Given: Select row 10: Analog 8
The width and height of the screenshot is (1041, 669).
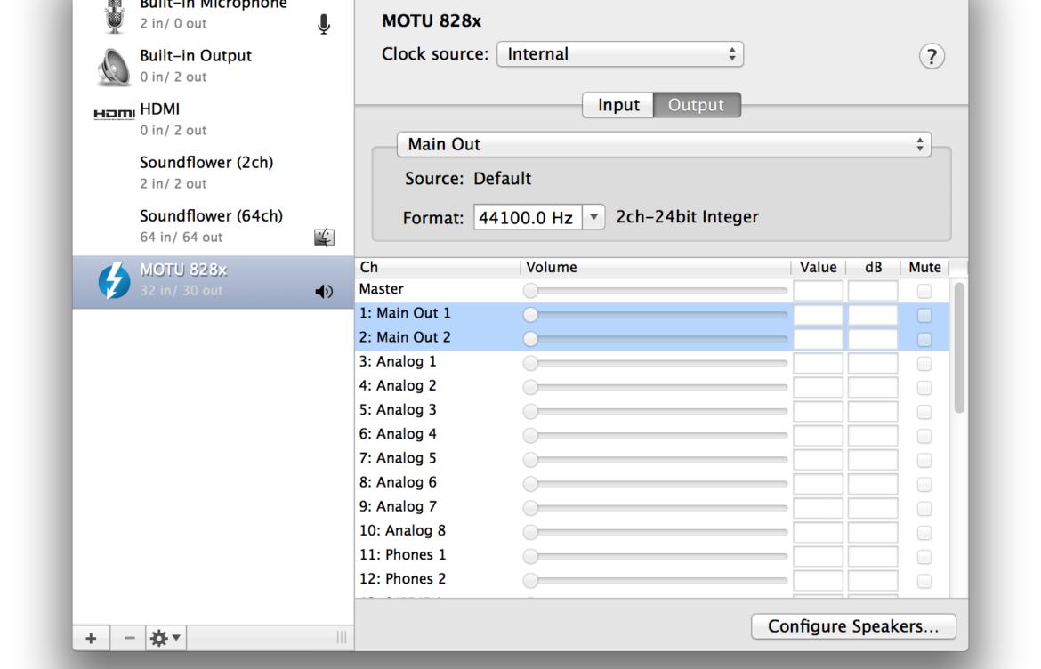Looking at the screenshot, I should click(652, 531).
